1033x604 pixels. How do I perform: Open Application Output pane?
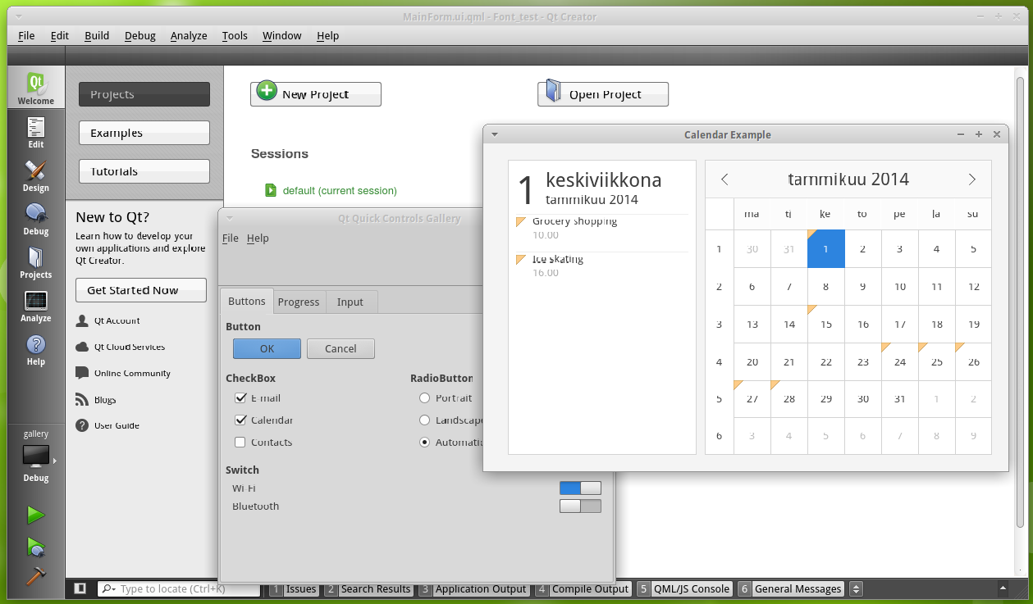click(x=473, y=589)
